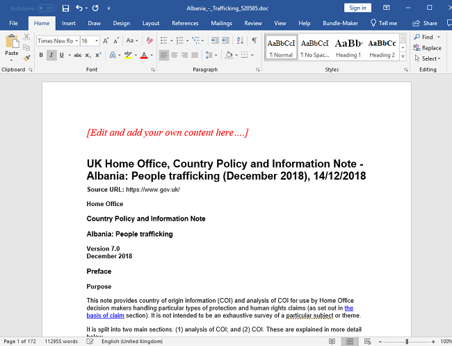Image resolution: width=452 pixels, height=346 pixels.
Task: Apply yellow text highlight color
Action: click(x=128, y=55)
